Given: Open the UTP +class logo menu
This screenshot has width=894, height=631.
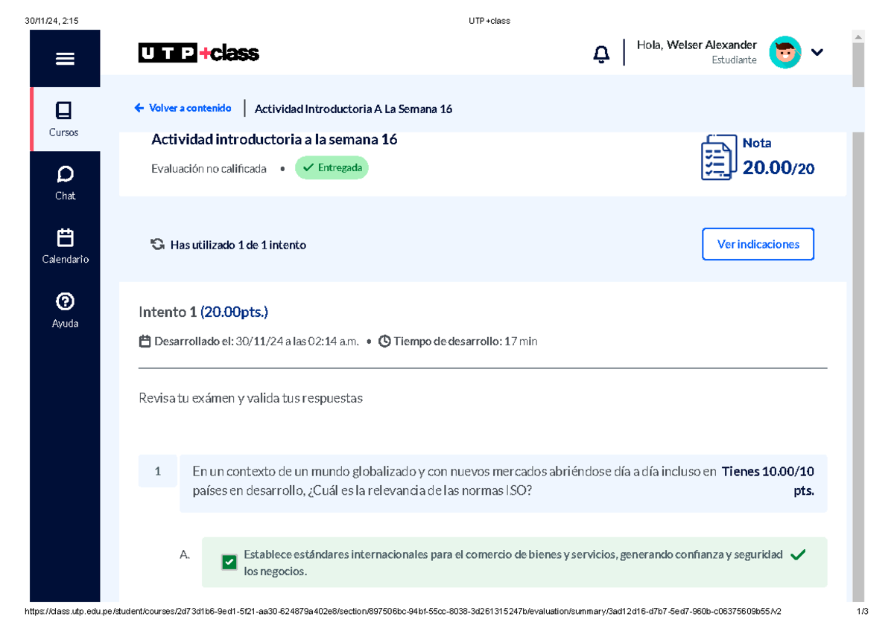Looking at the screenshot, I should click(x=198, y=53).
